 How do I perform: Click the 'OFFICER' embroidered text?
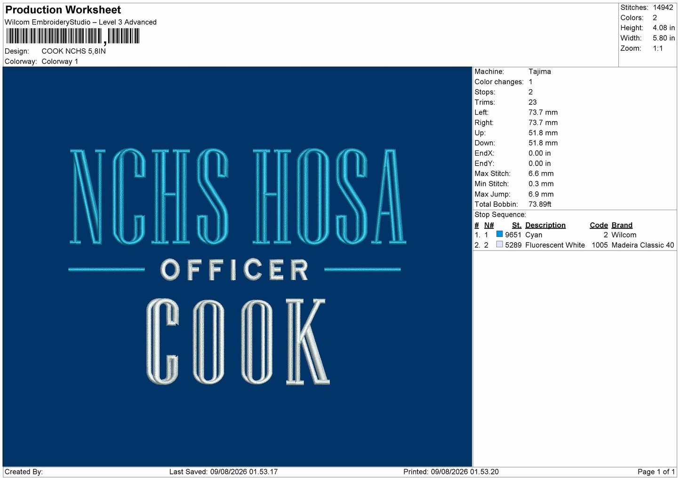[x=234, y=270]
